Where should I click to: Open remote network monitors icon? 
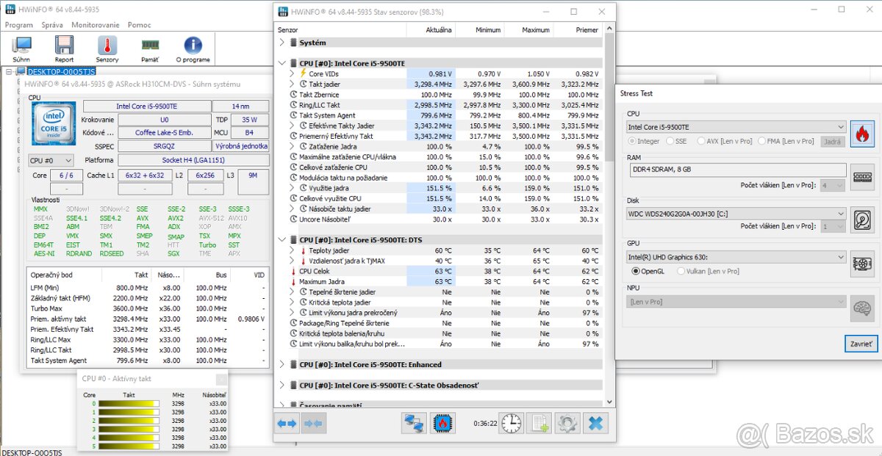pyautogui.click(x=415, y=423)
